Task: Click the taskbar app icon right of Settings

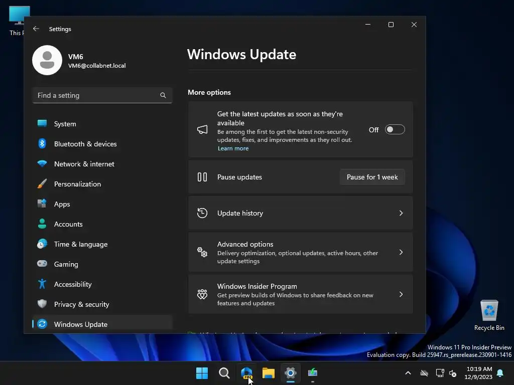Action: 313,373
